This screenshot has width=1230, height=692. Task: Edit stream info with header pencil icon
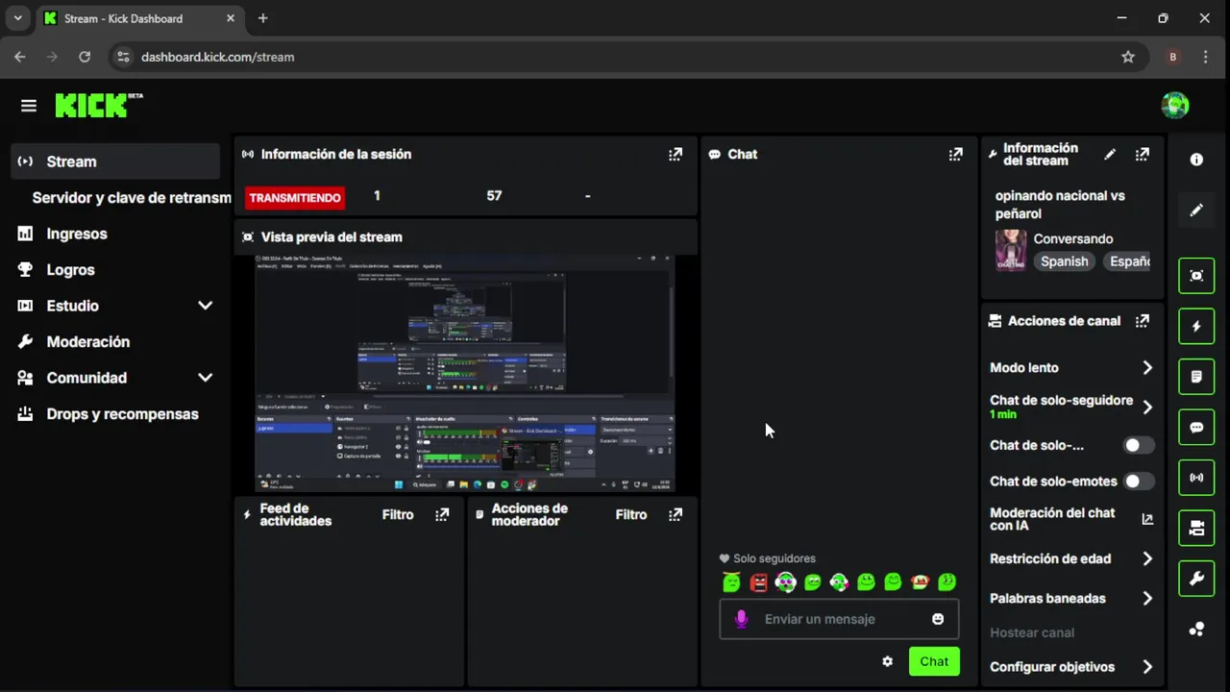(1110, 154)
